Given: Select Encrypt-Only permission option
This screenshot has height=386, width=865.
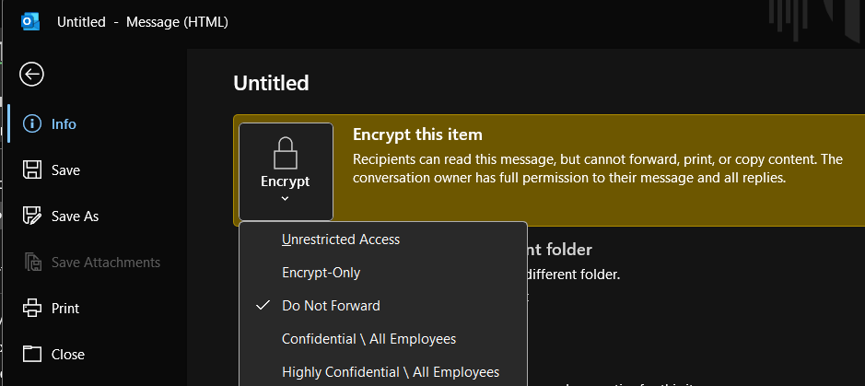Looking at the screenshot, I should click(x=321, y=273).
